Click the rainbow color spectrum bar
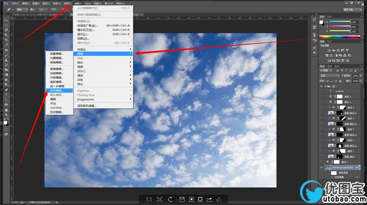Image resolution: width=367 pixels, height=205 pixels. click(x=342, y=37)
